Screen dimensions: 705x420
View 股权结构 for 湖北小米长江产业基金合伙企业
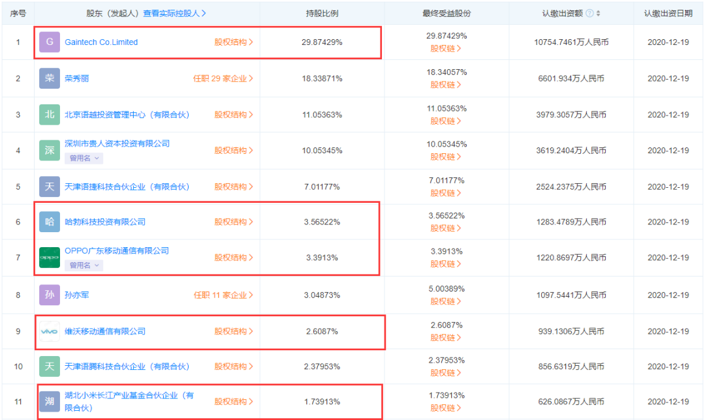(x=234, y=402)
